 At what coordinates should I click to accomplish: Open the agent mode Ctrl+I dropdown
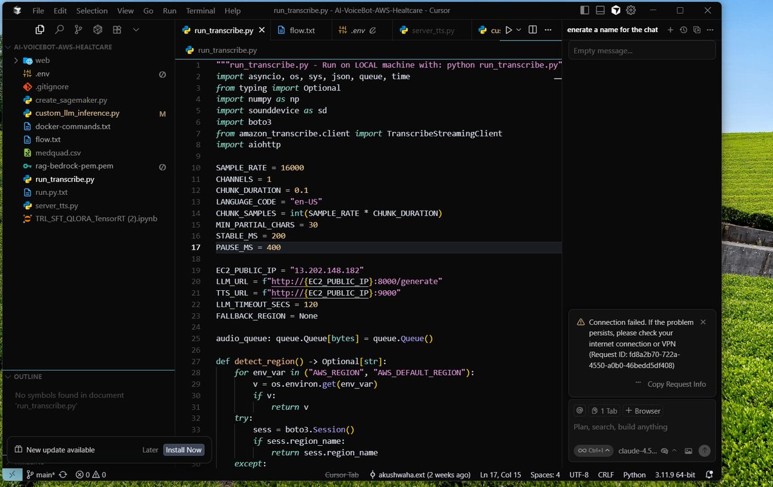point(594,451)
